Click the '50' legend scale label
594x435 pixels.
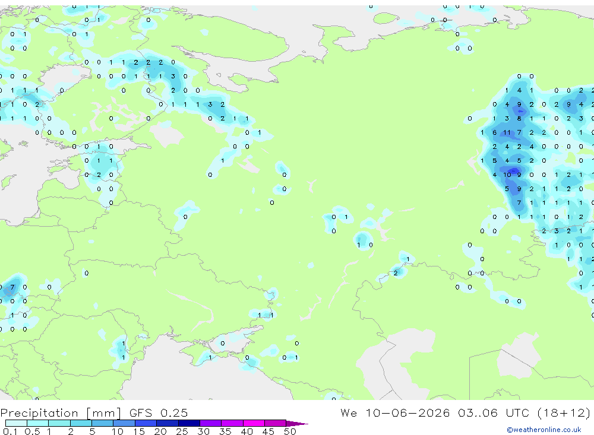[290, 431]
